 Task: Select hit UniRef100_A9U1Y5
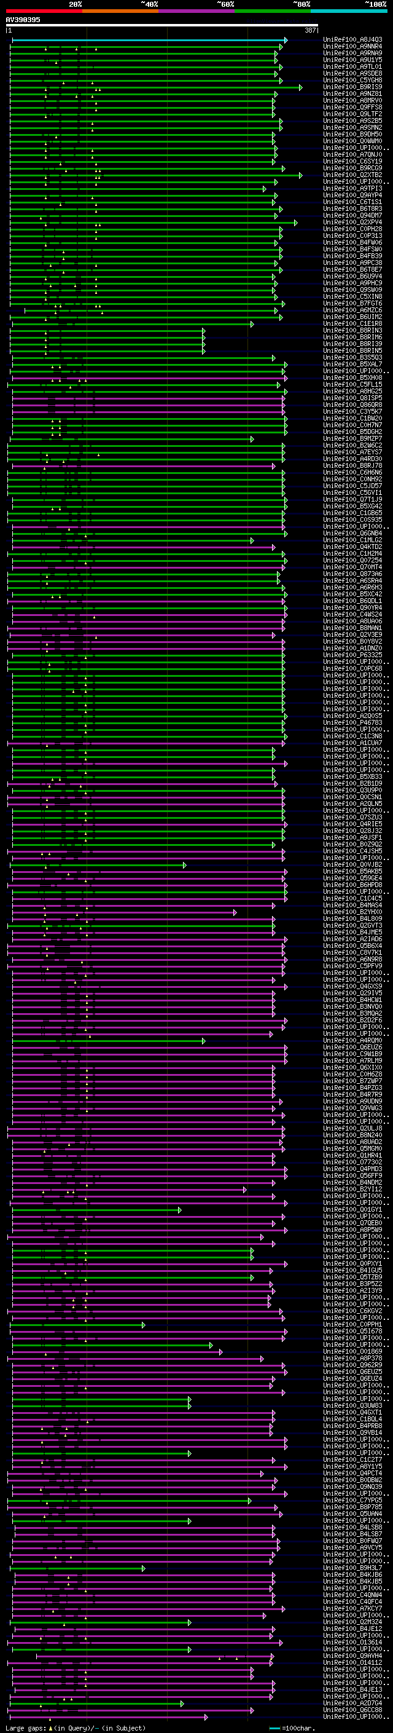(352, 60)
